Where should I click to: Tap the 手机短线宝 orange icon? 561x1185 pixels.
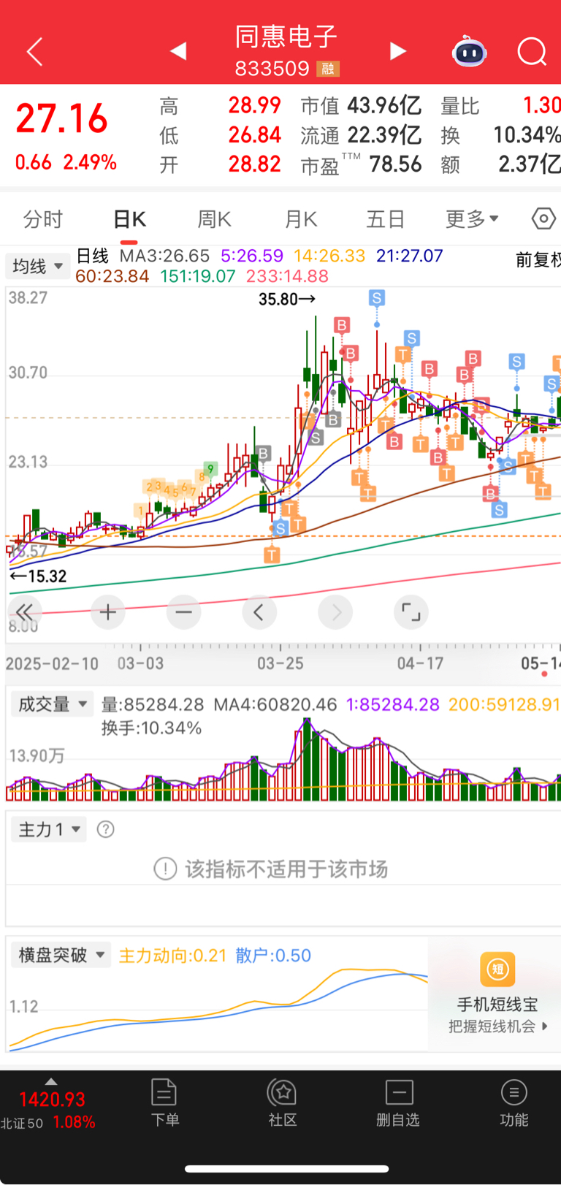coord(497,969)
